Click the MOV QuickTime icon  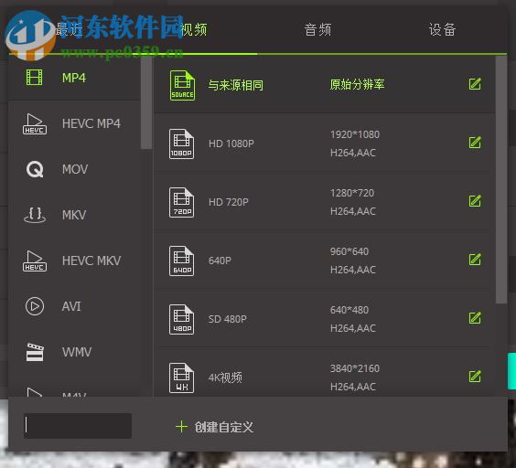[35, 169]
